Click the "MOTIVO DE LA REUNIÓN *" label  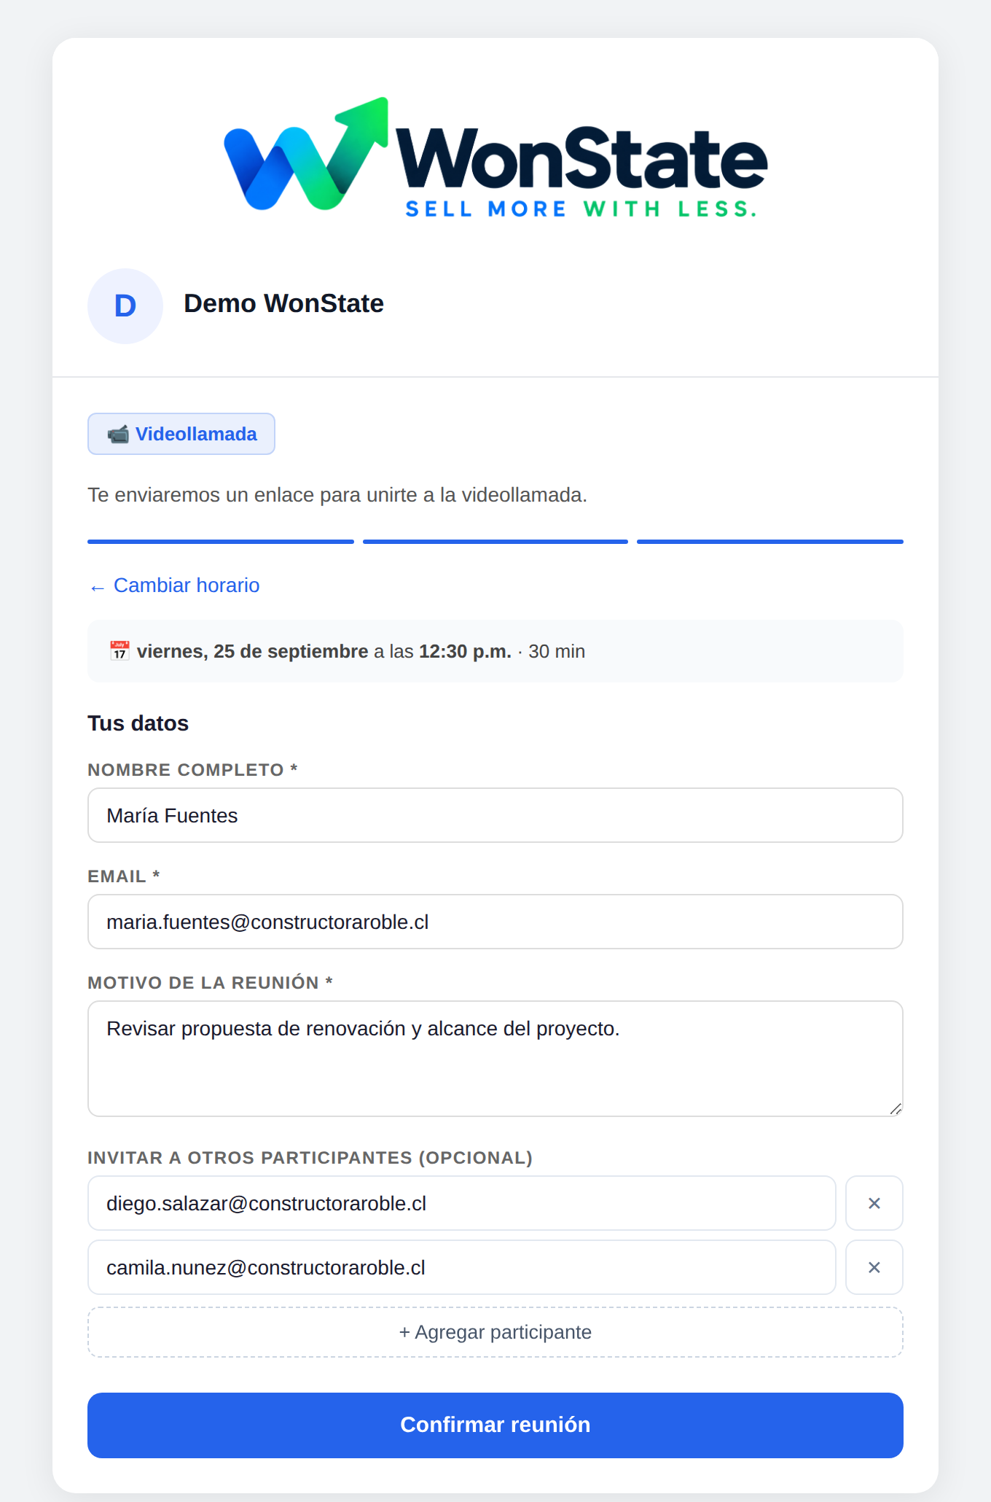coord(211,983)
